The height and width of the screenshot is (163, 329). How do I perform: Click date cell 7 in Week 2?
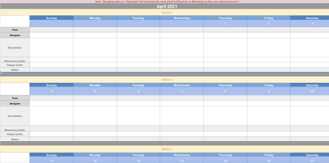click(x=182, y=91)
